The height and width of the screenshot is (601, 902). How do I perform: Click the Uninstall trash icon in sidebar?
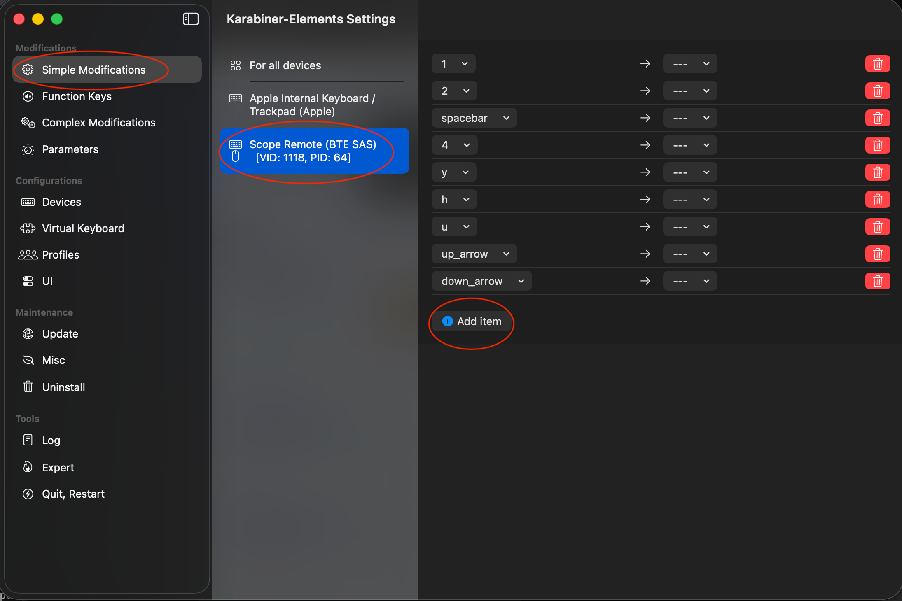(x=28, y=387)
